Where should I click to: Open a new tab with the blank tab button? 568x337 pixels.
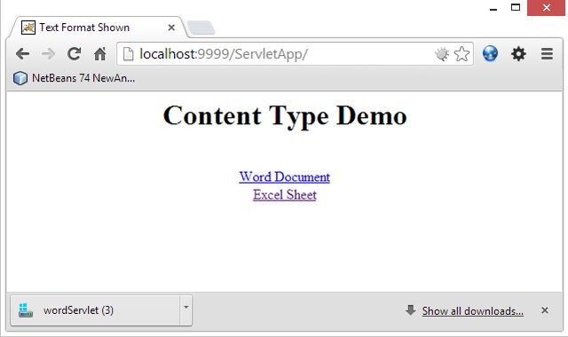click(201, 27)
